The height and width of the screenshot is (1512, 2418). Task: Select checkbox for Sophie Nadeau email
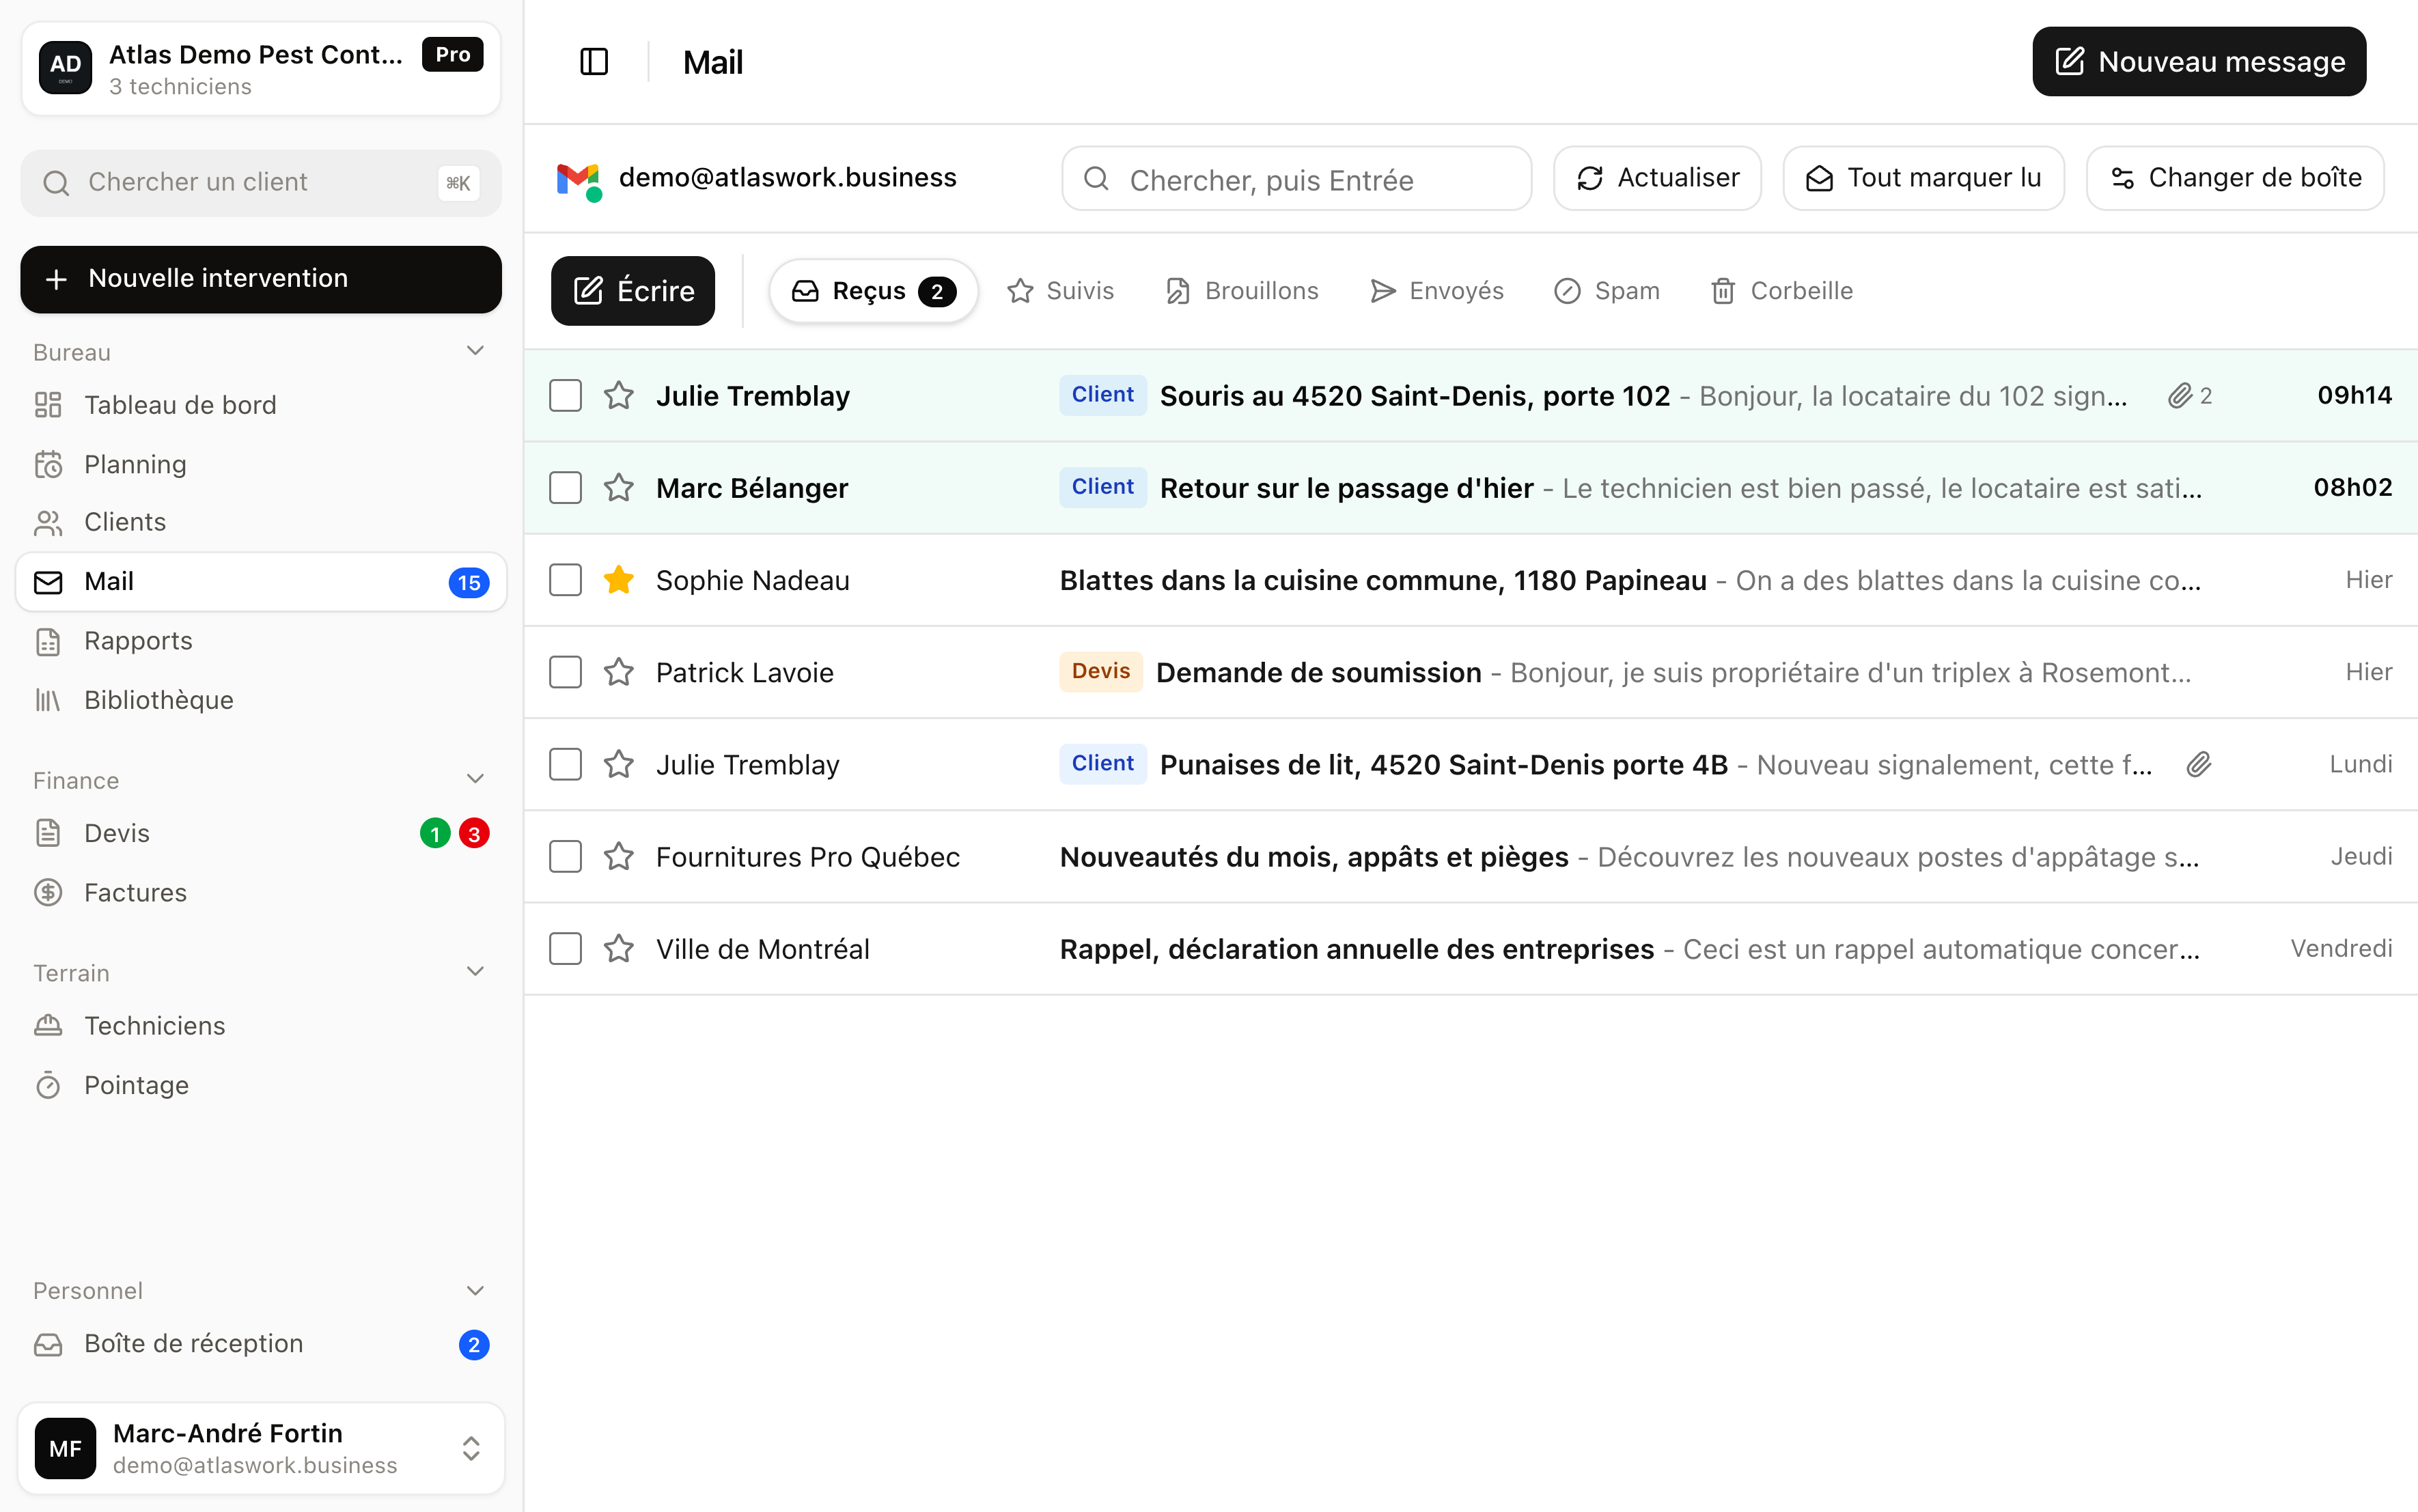tap(565, 580)
